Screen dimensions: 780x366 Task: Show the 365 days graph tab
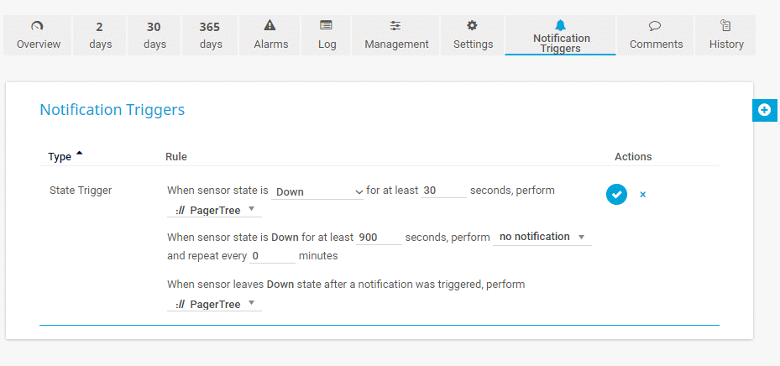click(x=210, y=35)
